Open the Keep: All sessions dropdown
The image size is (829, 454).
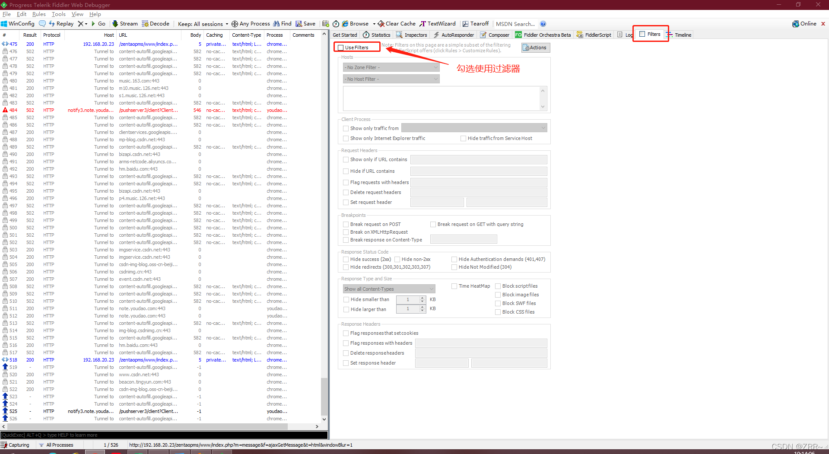coord(203,24)
